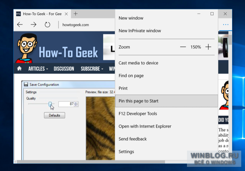
Task: Select the How-To Geek browser tab
Action: pos(42,14)
